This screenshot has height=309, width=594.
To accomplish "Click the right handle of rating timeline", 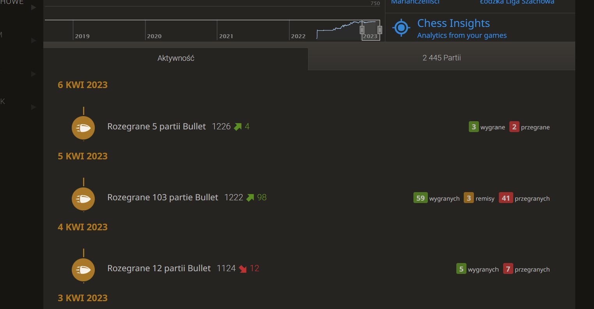I will click(379, 30).
